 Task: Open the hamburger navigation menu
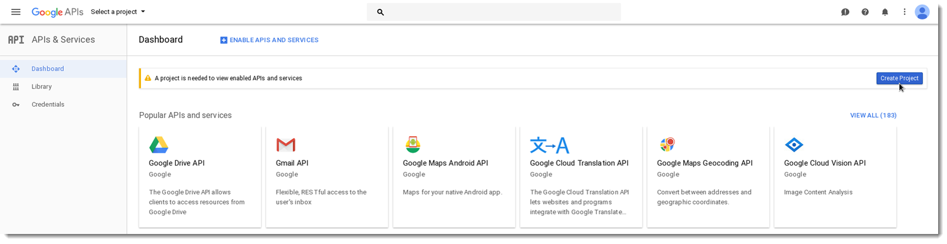click(16, 12)
